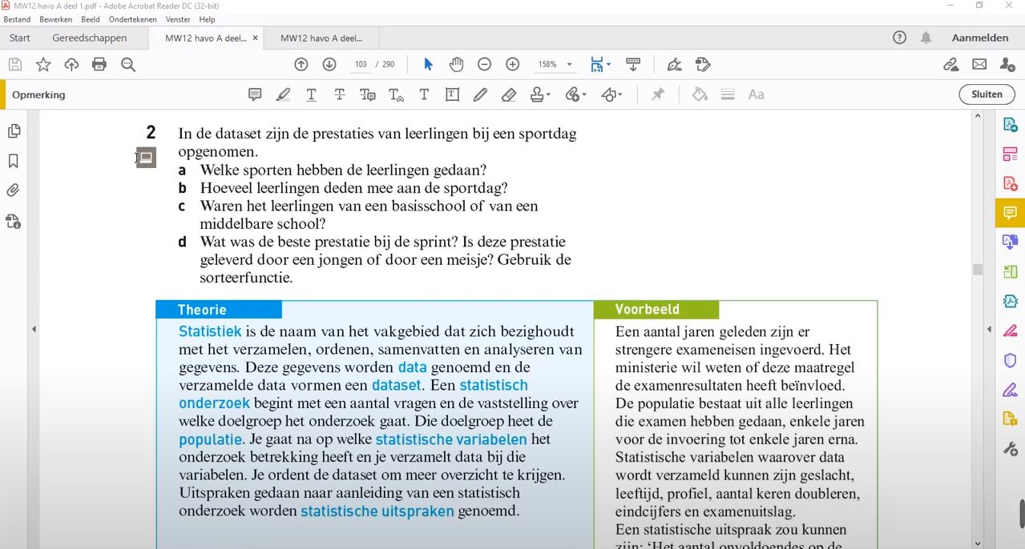
Task: Open the bookmarks panel icon
Action: pos(14,161)
